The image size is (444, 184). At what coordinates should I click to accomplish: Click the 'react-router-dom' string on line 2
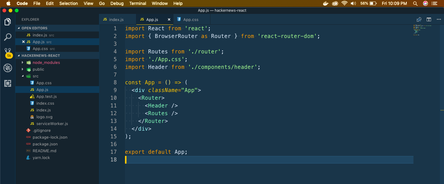pyautogui.click(x=288, y=36)
